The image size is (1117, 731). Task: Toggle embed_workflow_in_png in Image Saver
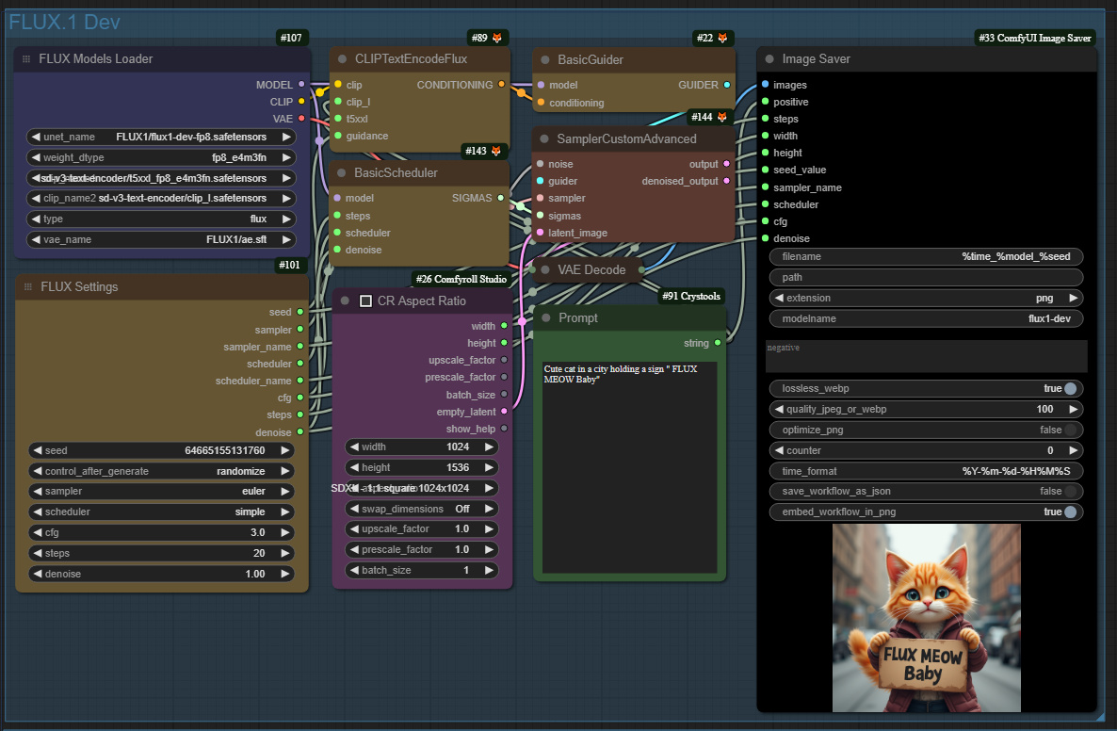point(1071,511)
